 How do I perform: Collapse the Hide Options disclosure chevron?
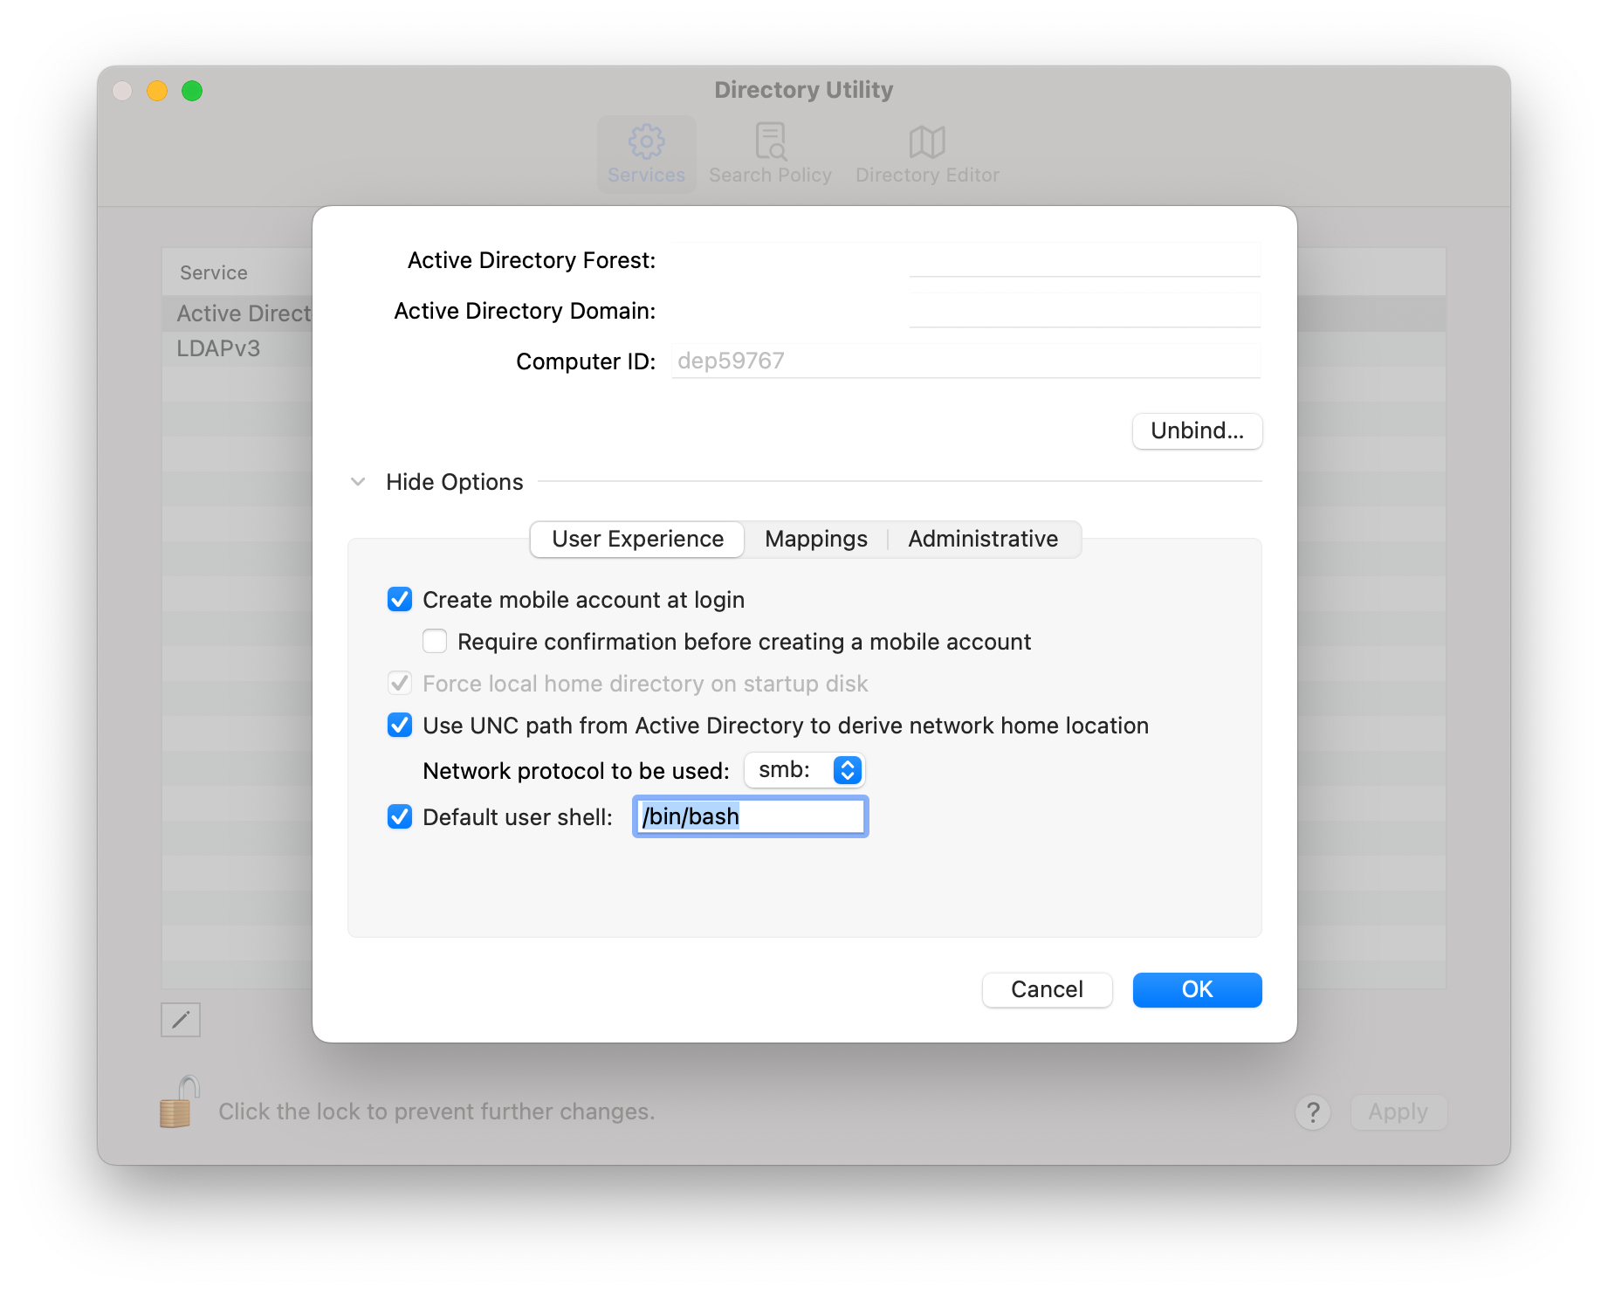coord(358,482)
